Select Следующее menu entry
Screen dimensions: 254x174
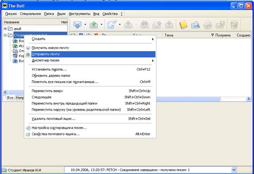click(90, 97)
